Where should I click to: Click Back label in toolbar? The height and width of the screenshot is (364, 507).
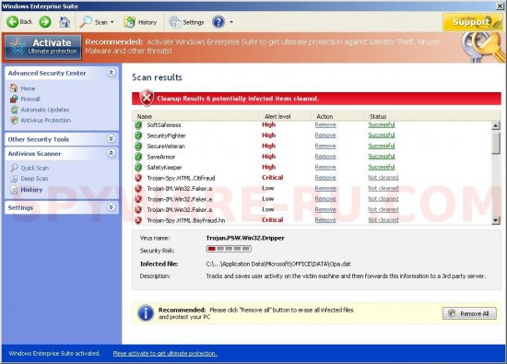tap(26, 22)
